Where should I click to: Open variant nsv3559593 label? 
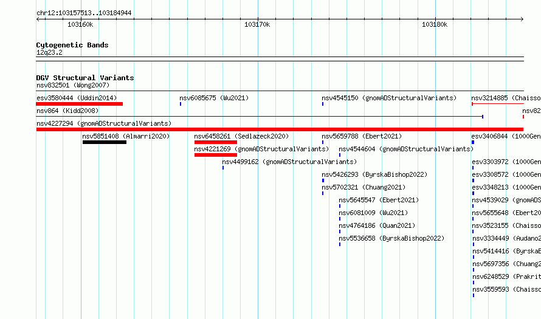pyautogui.click(x=506, y=289)
